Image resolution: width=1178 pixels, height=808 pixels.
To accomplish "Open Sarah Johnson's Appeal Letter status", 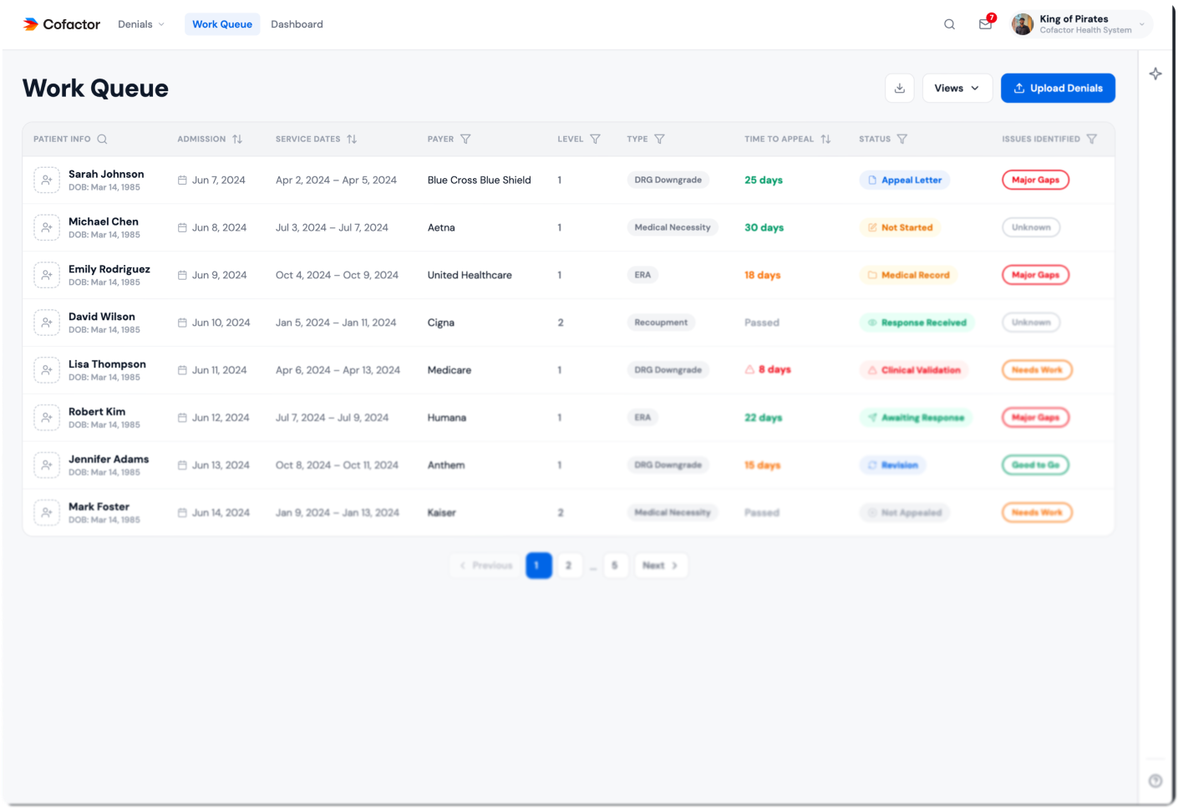I will (905, 180).
